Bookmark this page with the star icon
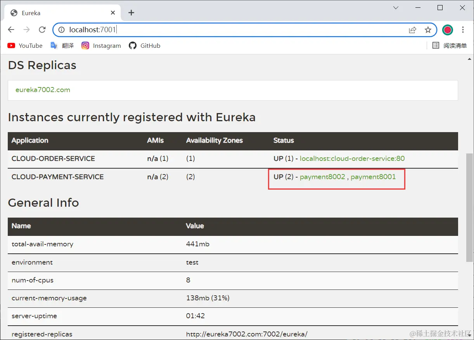 [428, 30]
